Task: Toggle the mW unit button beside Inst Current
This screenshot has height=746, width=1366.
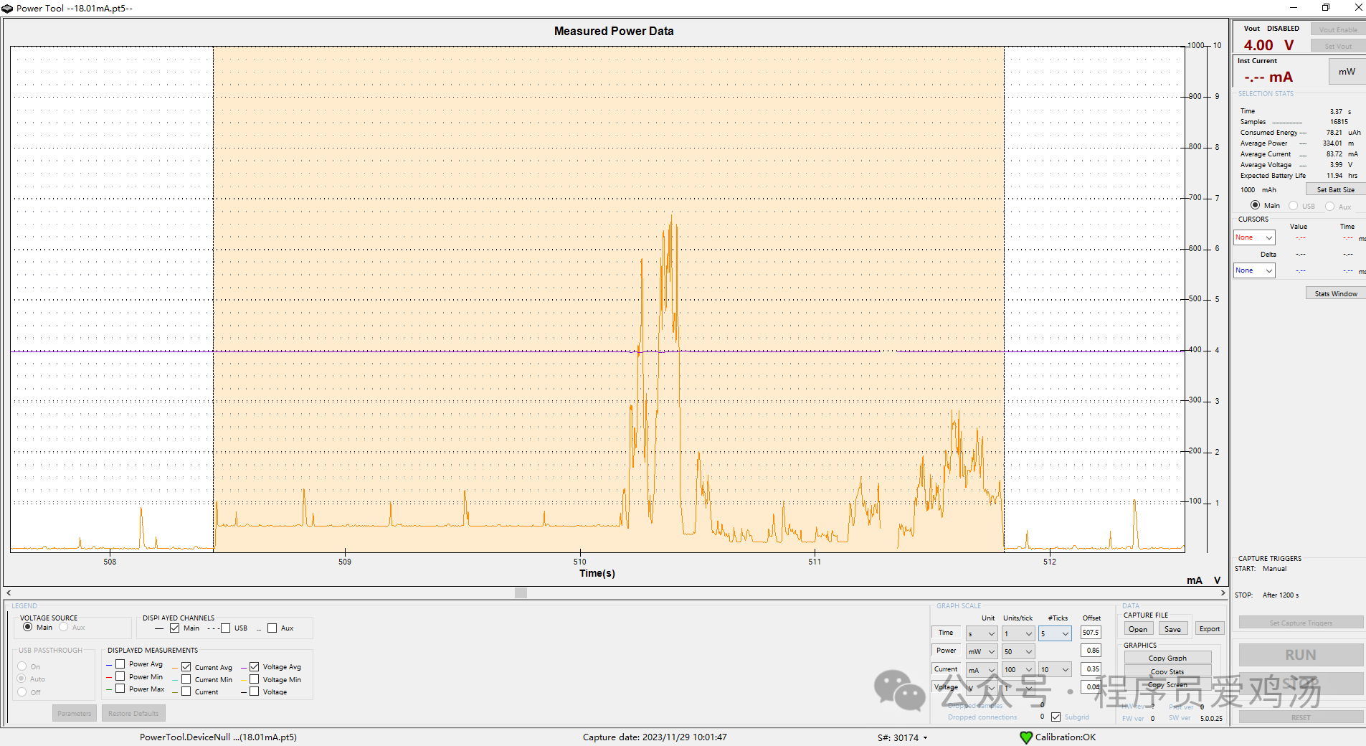Action: [1347, 72]
